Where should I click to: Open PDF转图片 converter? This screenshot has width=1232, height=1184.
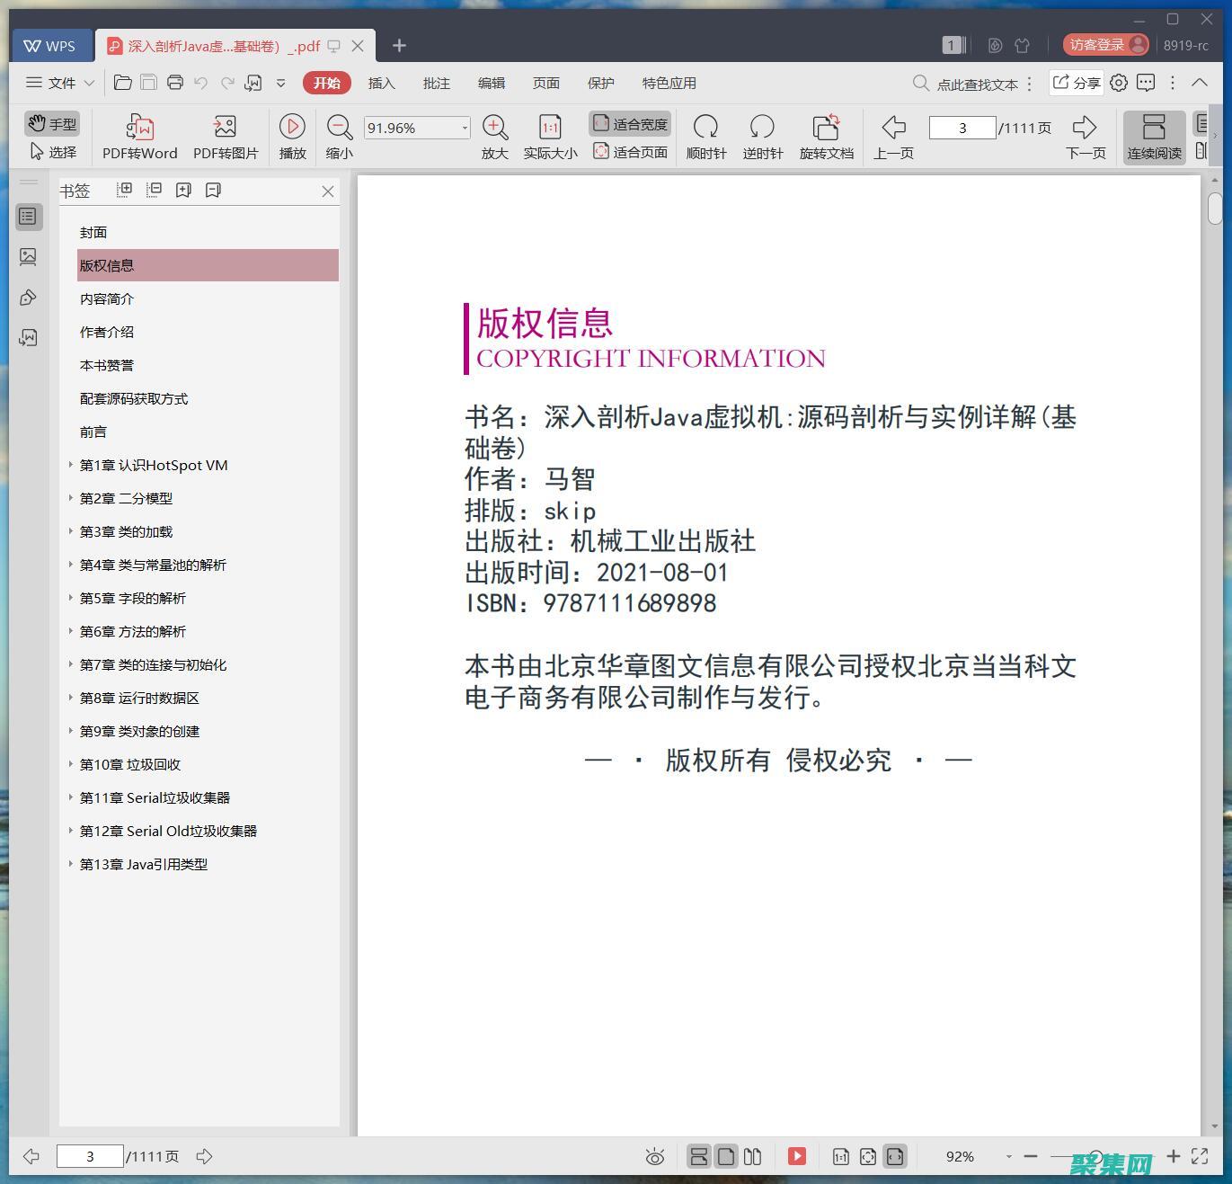pyautogui.click(x=224, y=135)
